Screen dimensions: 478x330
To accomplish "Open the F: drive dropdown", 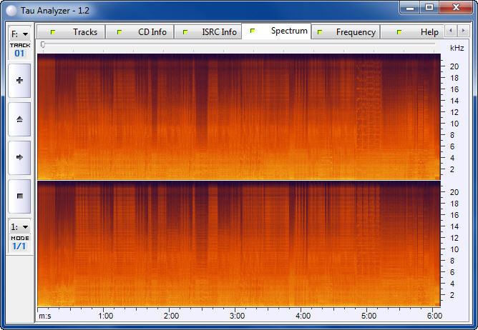I will tap(19, 34).
